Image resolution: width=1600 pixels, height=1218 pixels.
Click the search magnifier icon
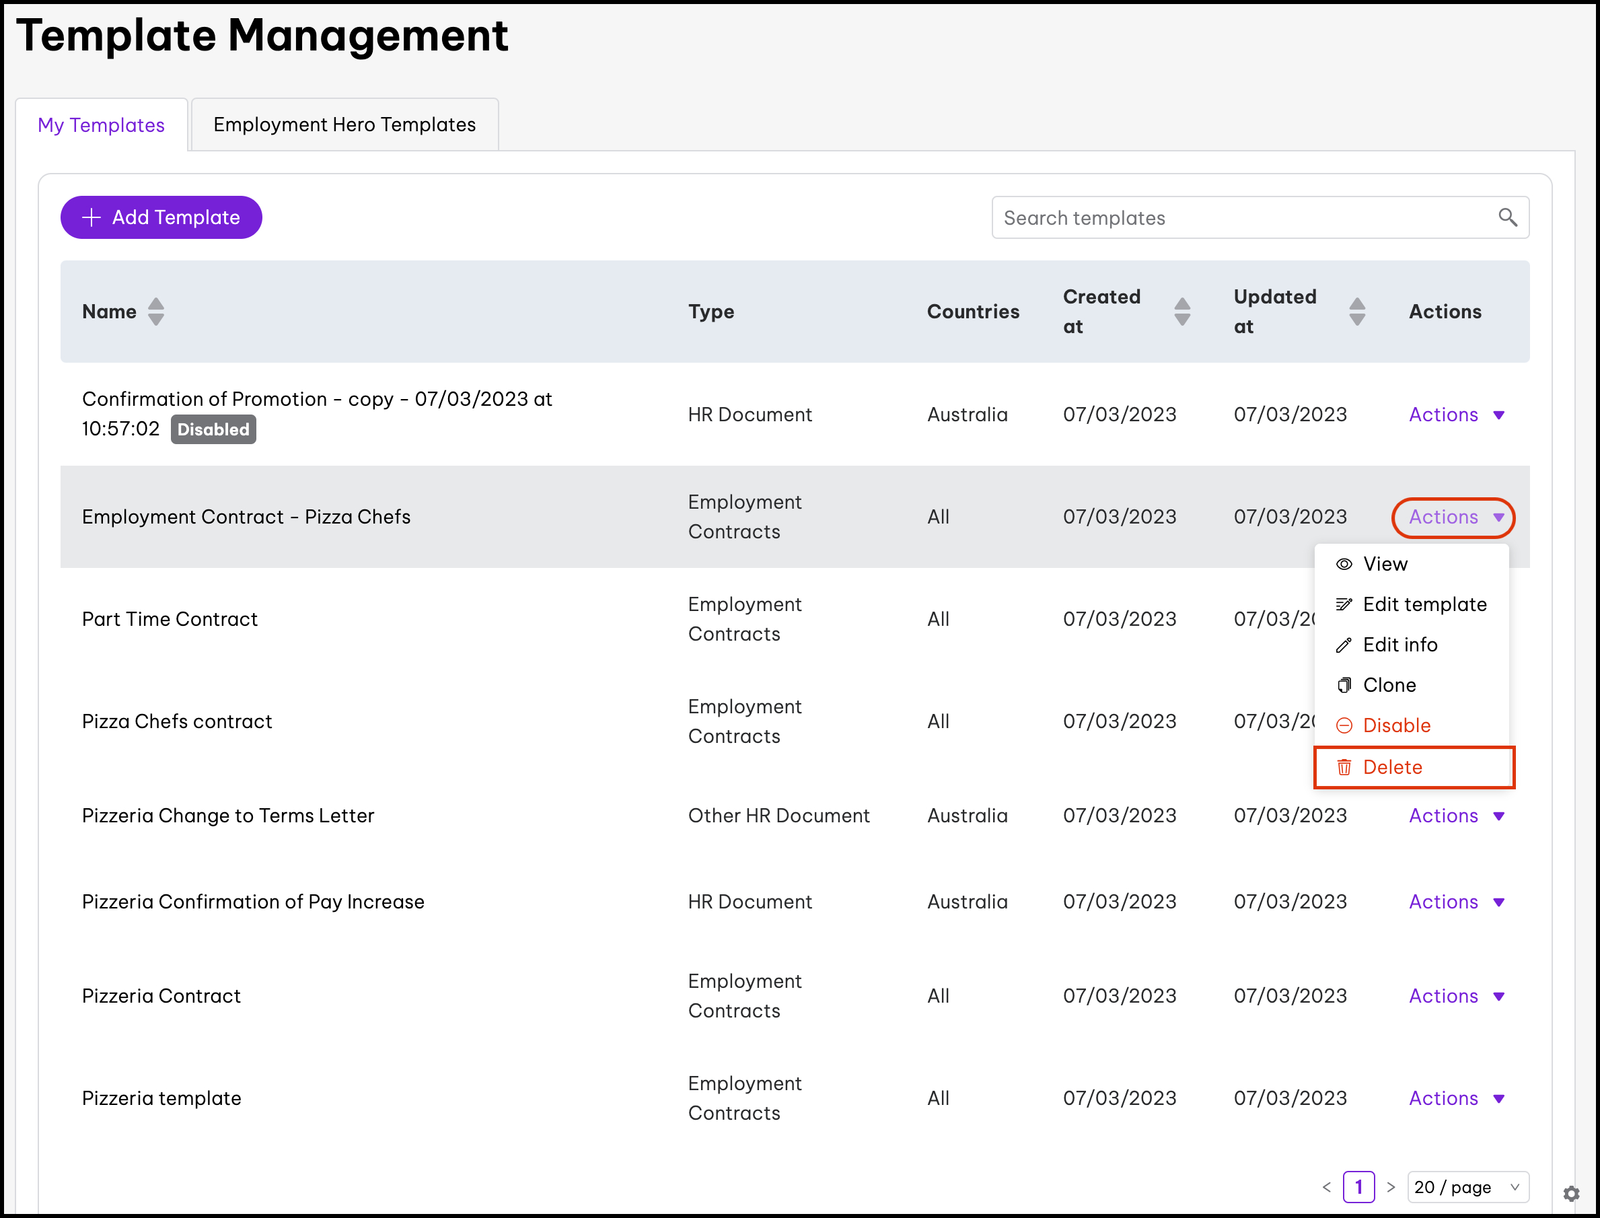click(1507, 217)
